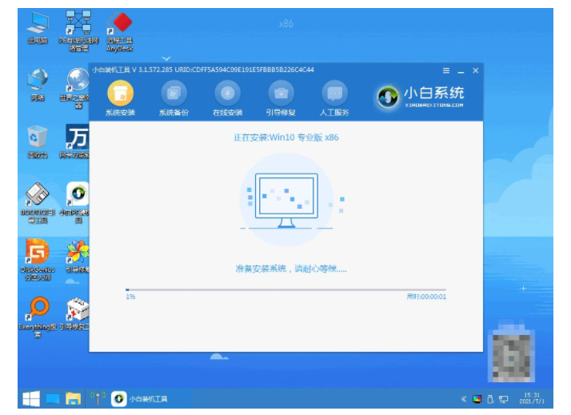This screenshot has width=571, height=415.
Task: Click the 正在安装:Win10 专业版 x86 heading
Action: click(285, 138)
